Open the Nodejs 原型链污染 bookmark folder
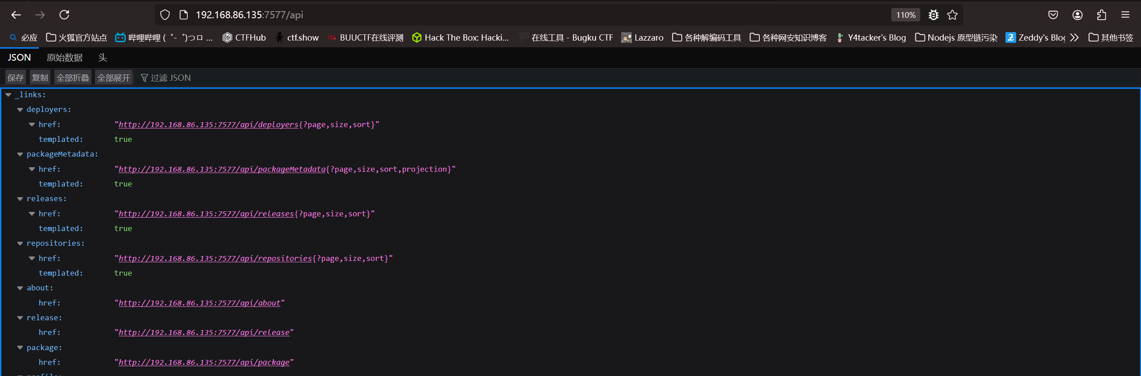This screenshot has height=376, width=1141. [x=956, y=38]
